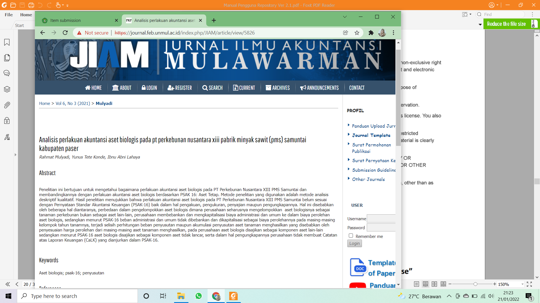The image size is (540, 303).
Task: Open the Foxit Home tab
Action: 26,15
